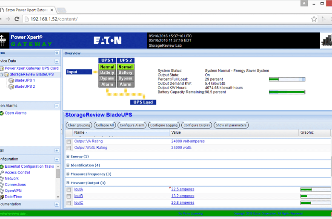The image size is (332, 219).
Task: Click the BladeUPS 2 device icon
Action: point(11,87)
